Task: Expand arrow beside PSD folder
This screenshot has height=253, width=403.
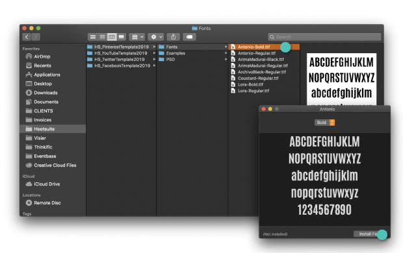Action: pyautogui.click(x=226, y=59)
